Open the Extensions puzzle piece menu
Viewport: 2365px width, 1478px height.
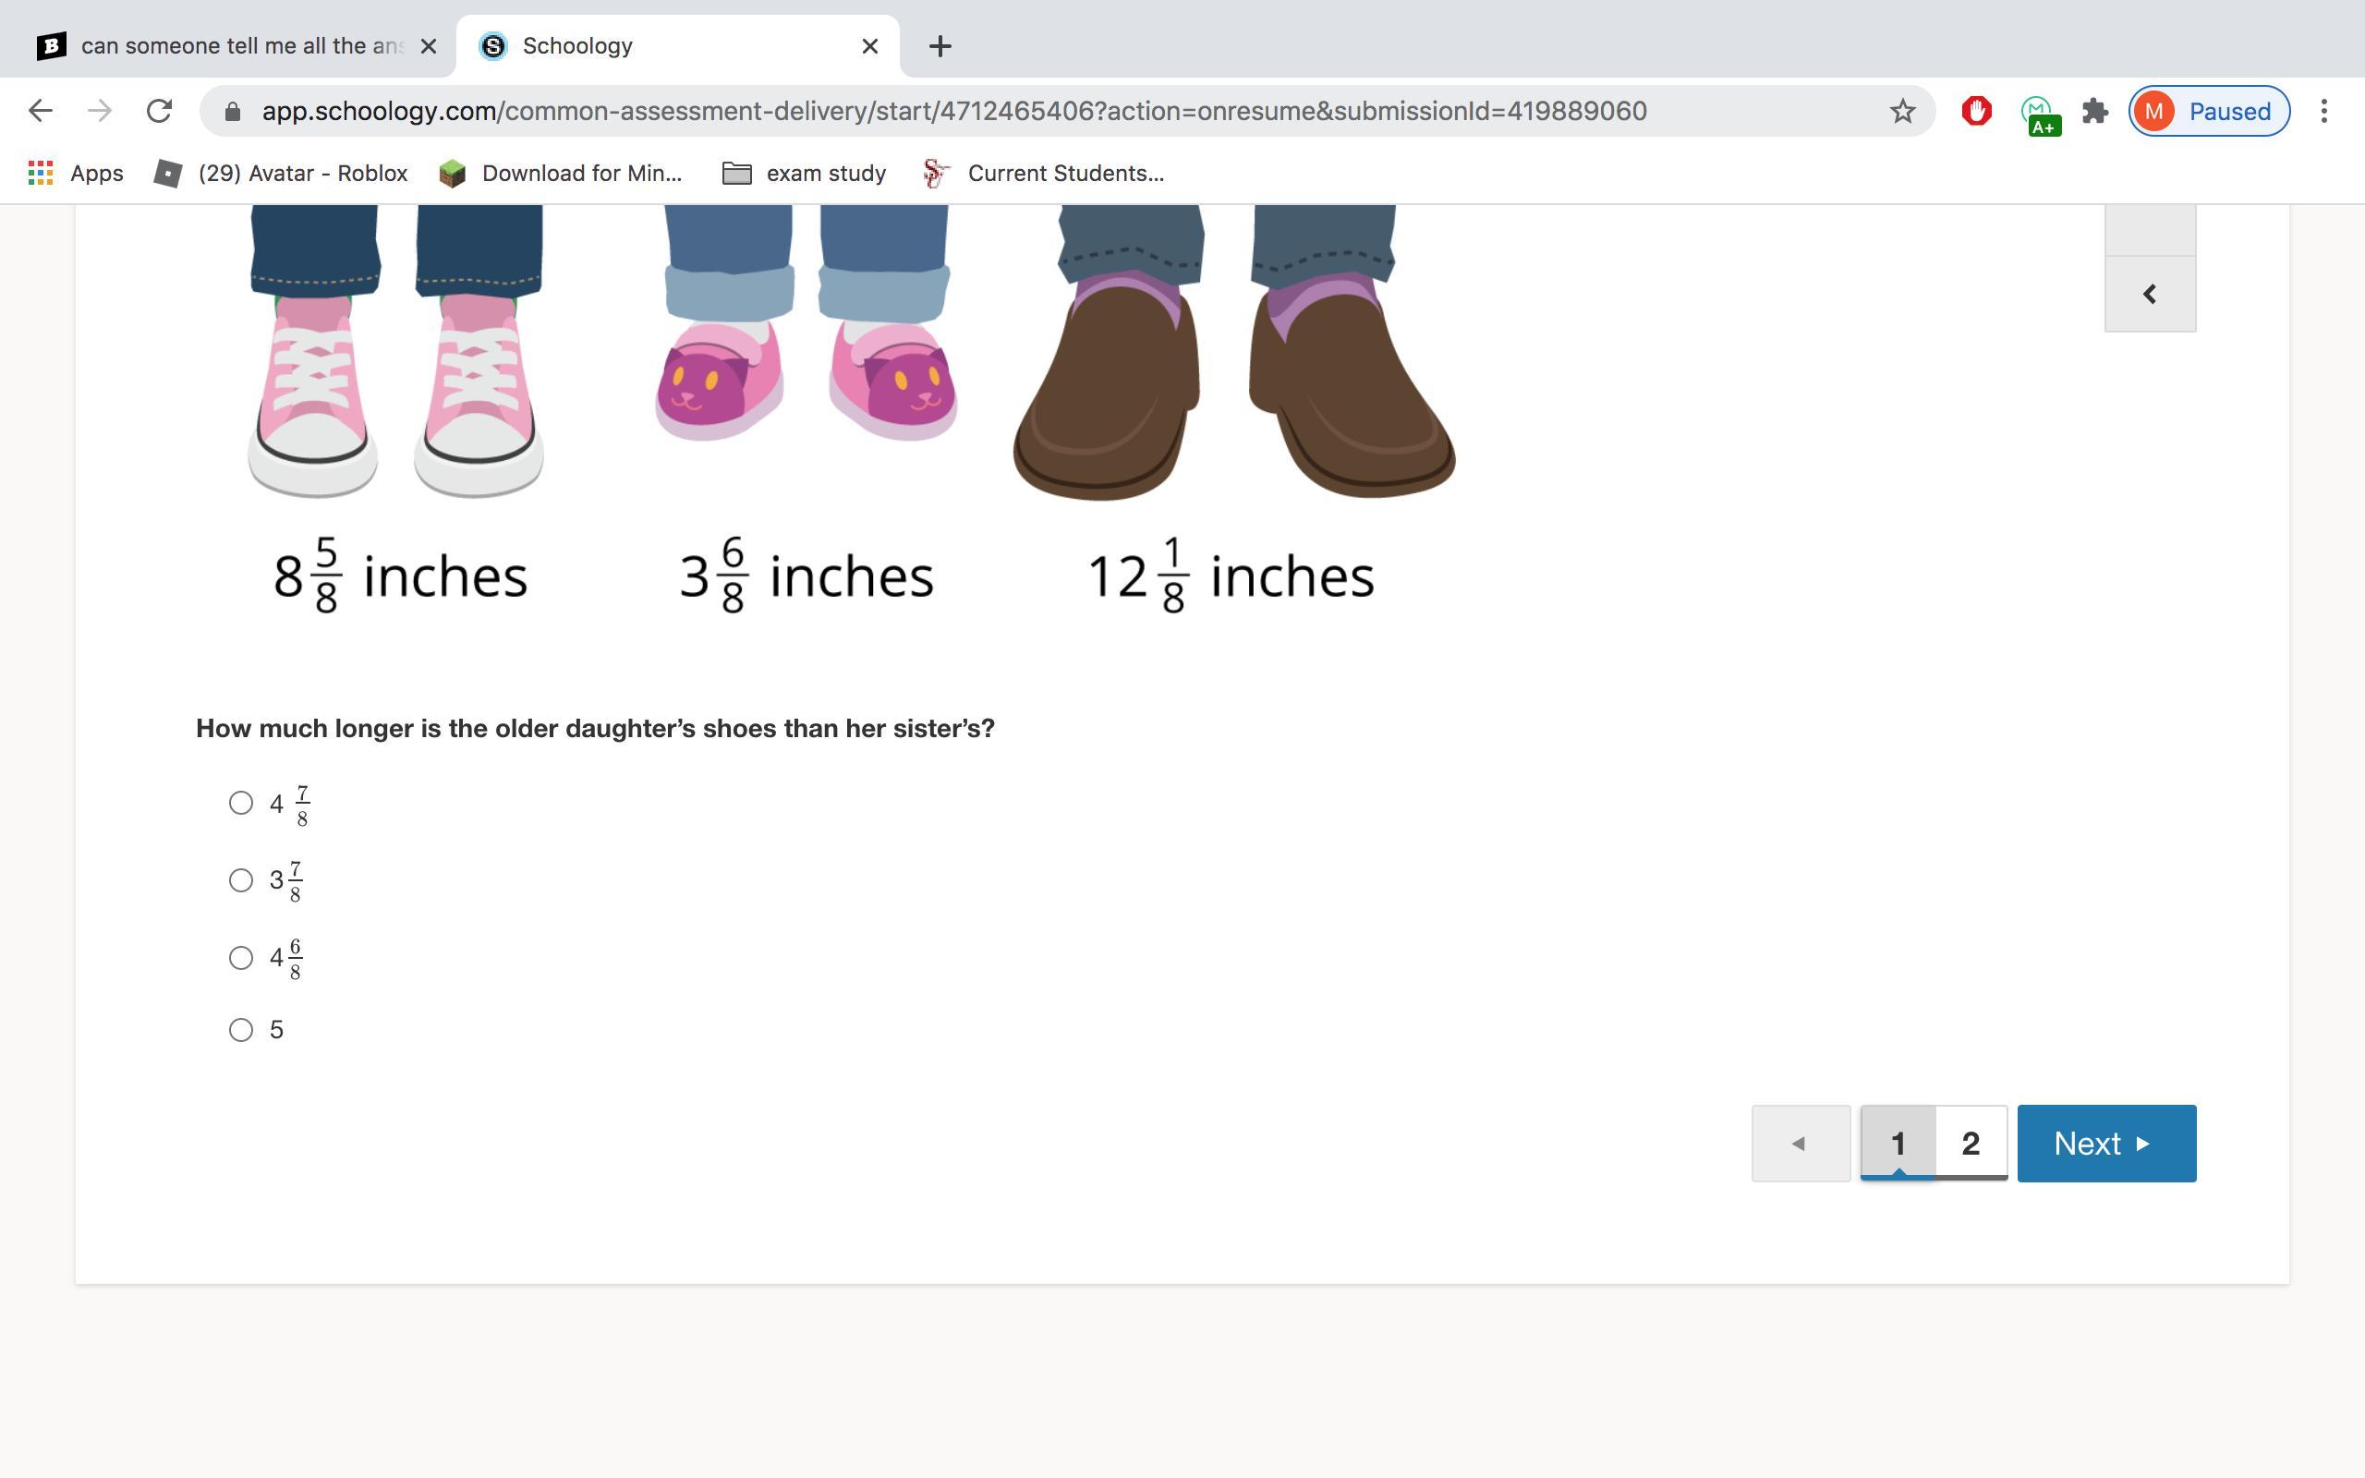2094,112
